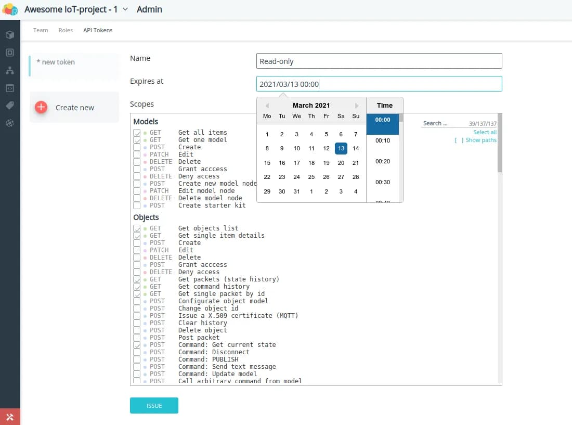Switch to the Team tab
The height and width of the screenshot is (425, 572).
pos(41,30)
